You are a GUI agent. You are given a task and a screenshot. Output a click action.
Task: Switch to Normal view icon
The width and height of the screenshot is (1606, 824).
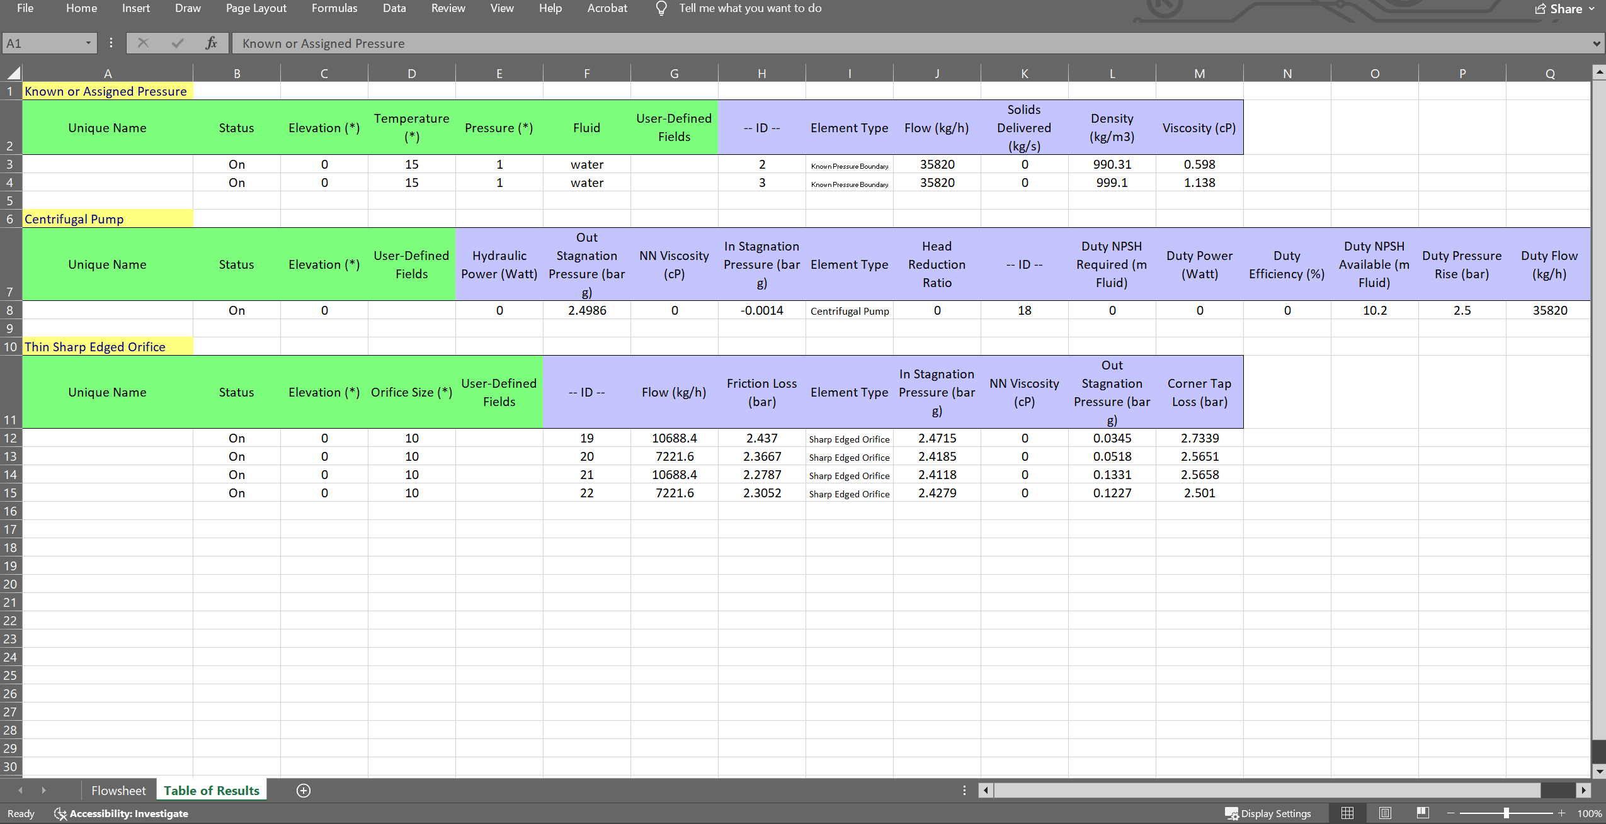tap(1347, 813)
